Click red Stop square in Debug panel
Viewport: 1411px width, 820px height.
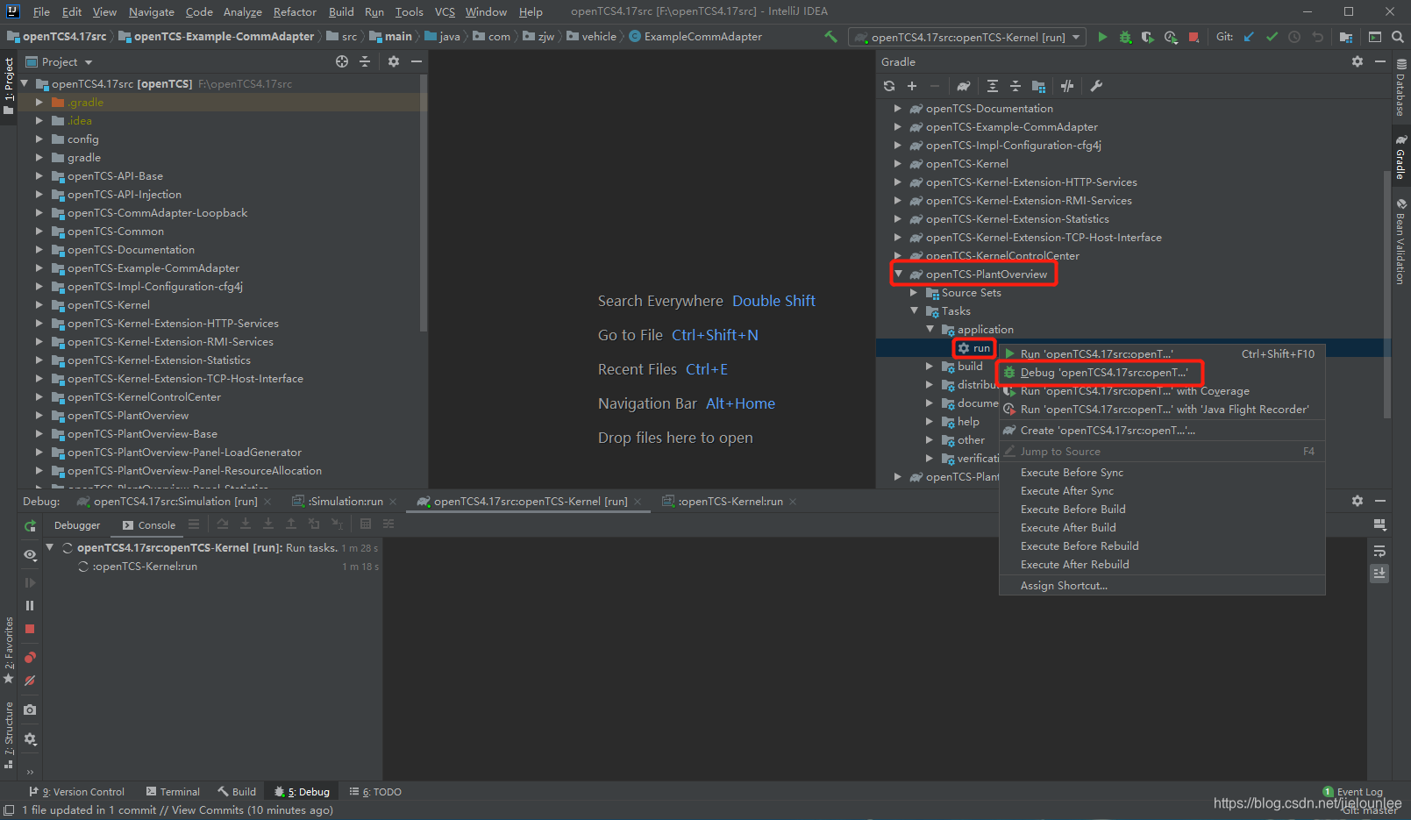click(30, 629)
